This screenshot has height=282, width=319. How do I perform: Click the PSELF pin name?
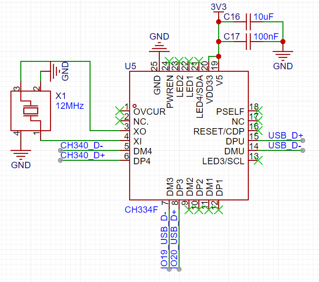(230, 112)
